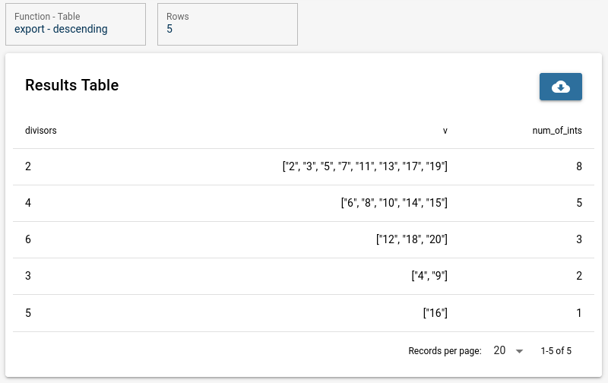The image size is (608, 383).
Task: Click the list of primes cell starting with "2"
Action: [365, 166]
